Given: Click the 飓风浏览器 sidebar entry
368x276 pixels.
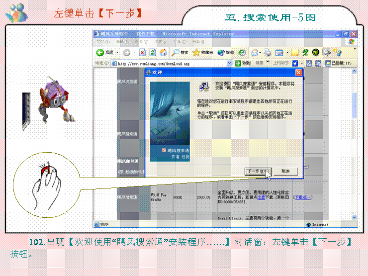Looking at the screenshot, I should (127, 82).
